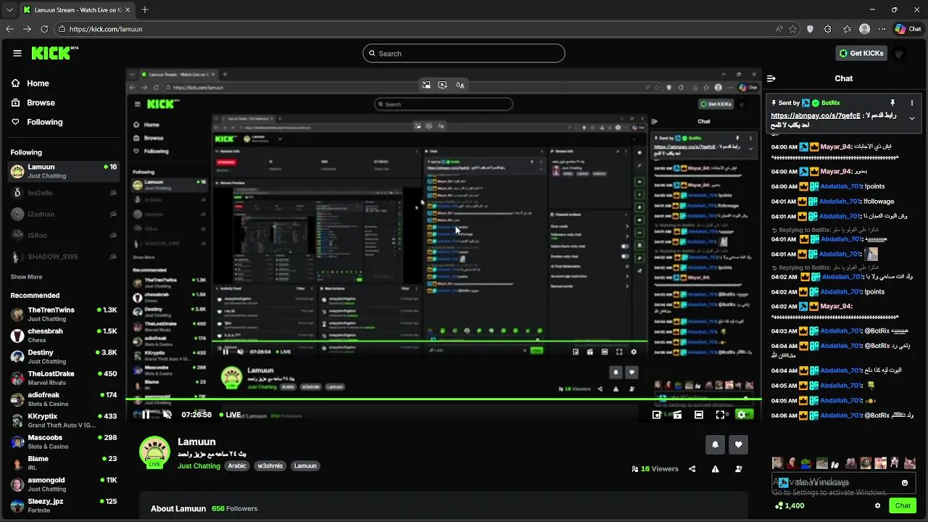Open recommended channel Sleezy_jpz
Viewport: 928px width, 522px height.
point(64,505)
